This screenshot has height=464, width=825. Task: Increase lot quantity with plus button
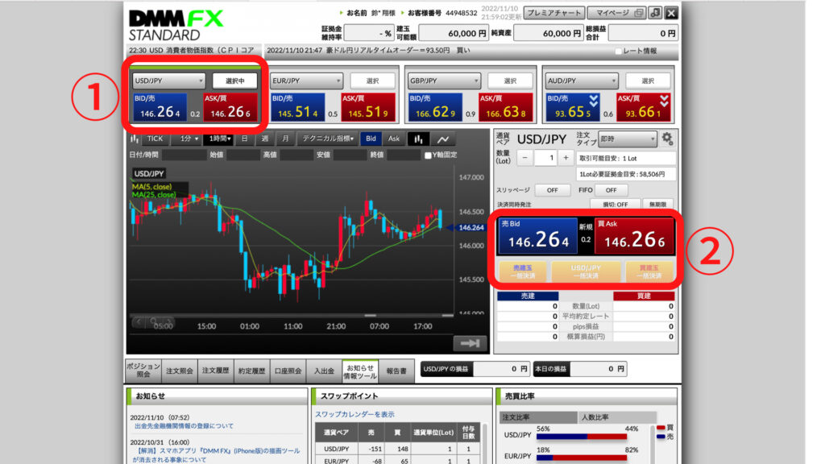(x=566, y=158)
